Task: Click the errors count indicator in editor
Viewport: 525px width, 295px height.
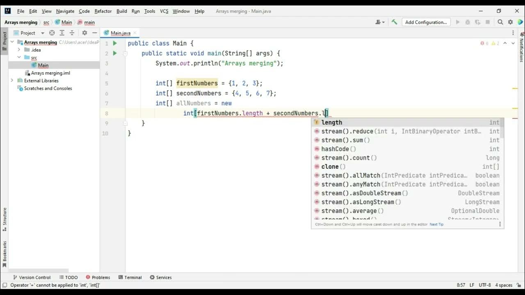Action: 484,43
